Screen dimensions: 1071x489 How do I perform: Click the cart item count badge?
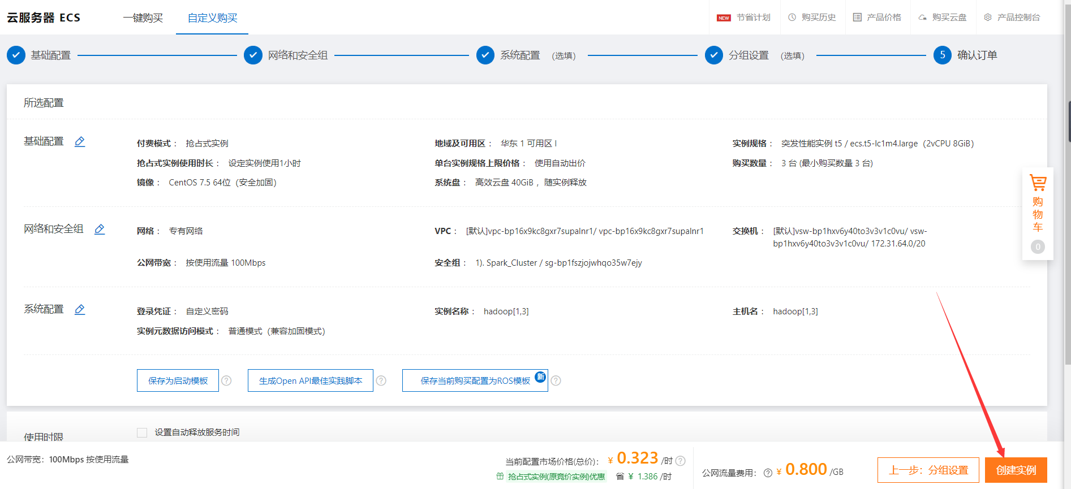pyautogui.click(x=1038, y=246)
